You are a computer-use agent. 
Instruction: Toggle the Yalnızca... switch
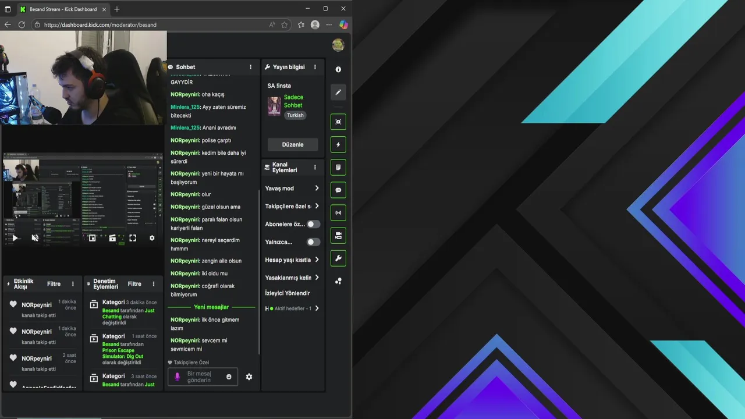(x=313, y=242)
